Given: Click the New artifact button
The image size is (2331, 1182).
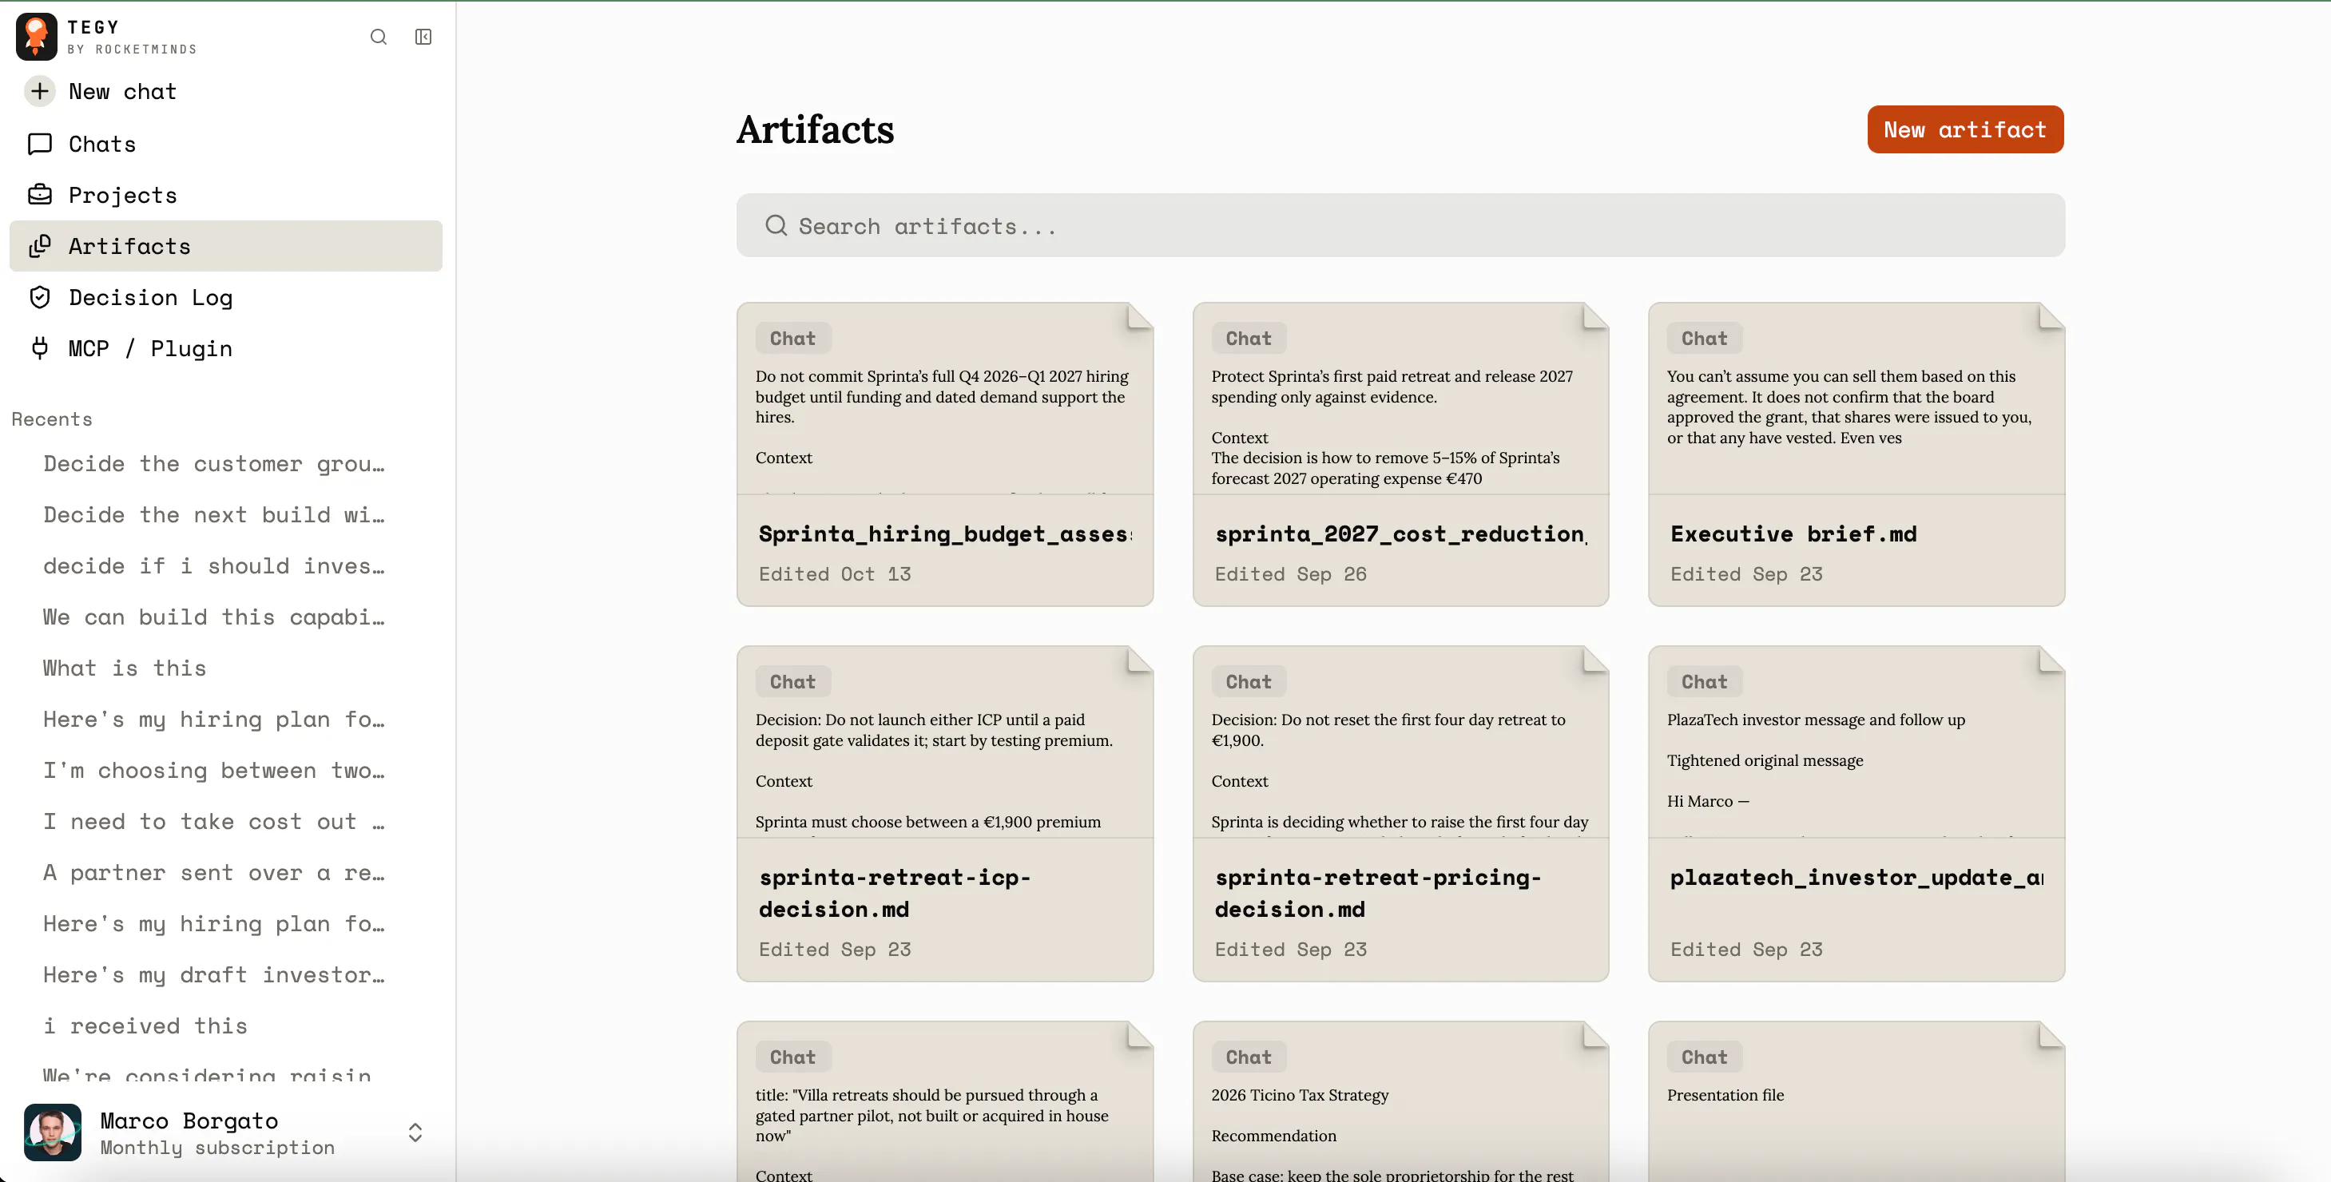Looking at the screenshot, I should coord(1964,129).
